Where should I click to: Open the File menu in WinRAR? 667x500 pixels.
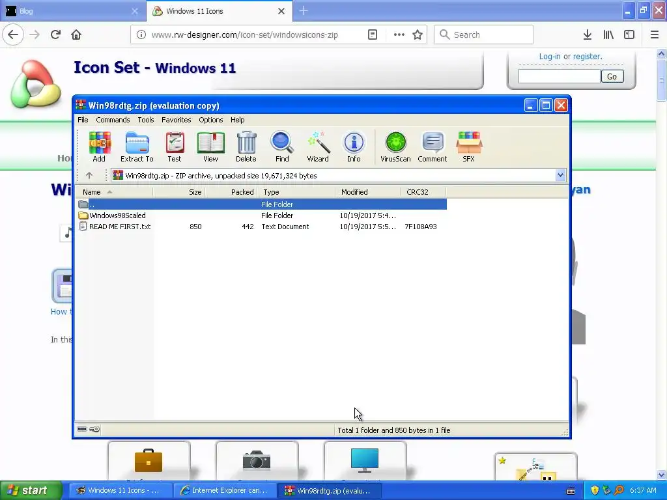click(83, 120)
